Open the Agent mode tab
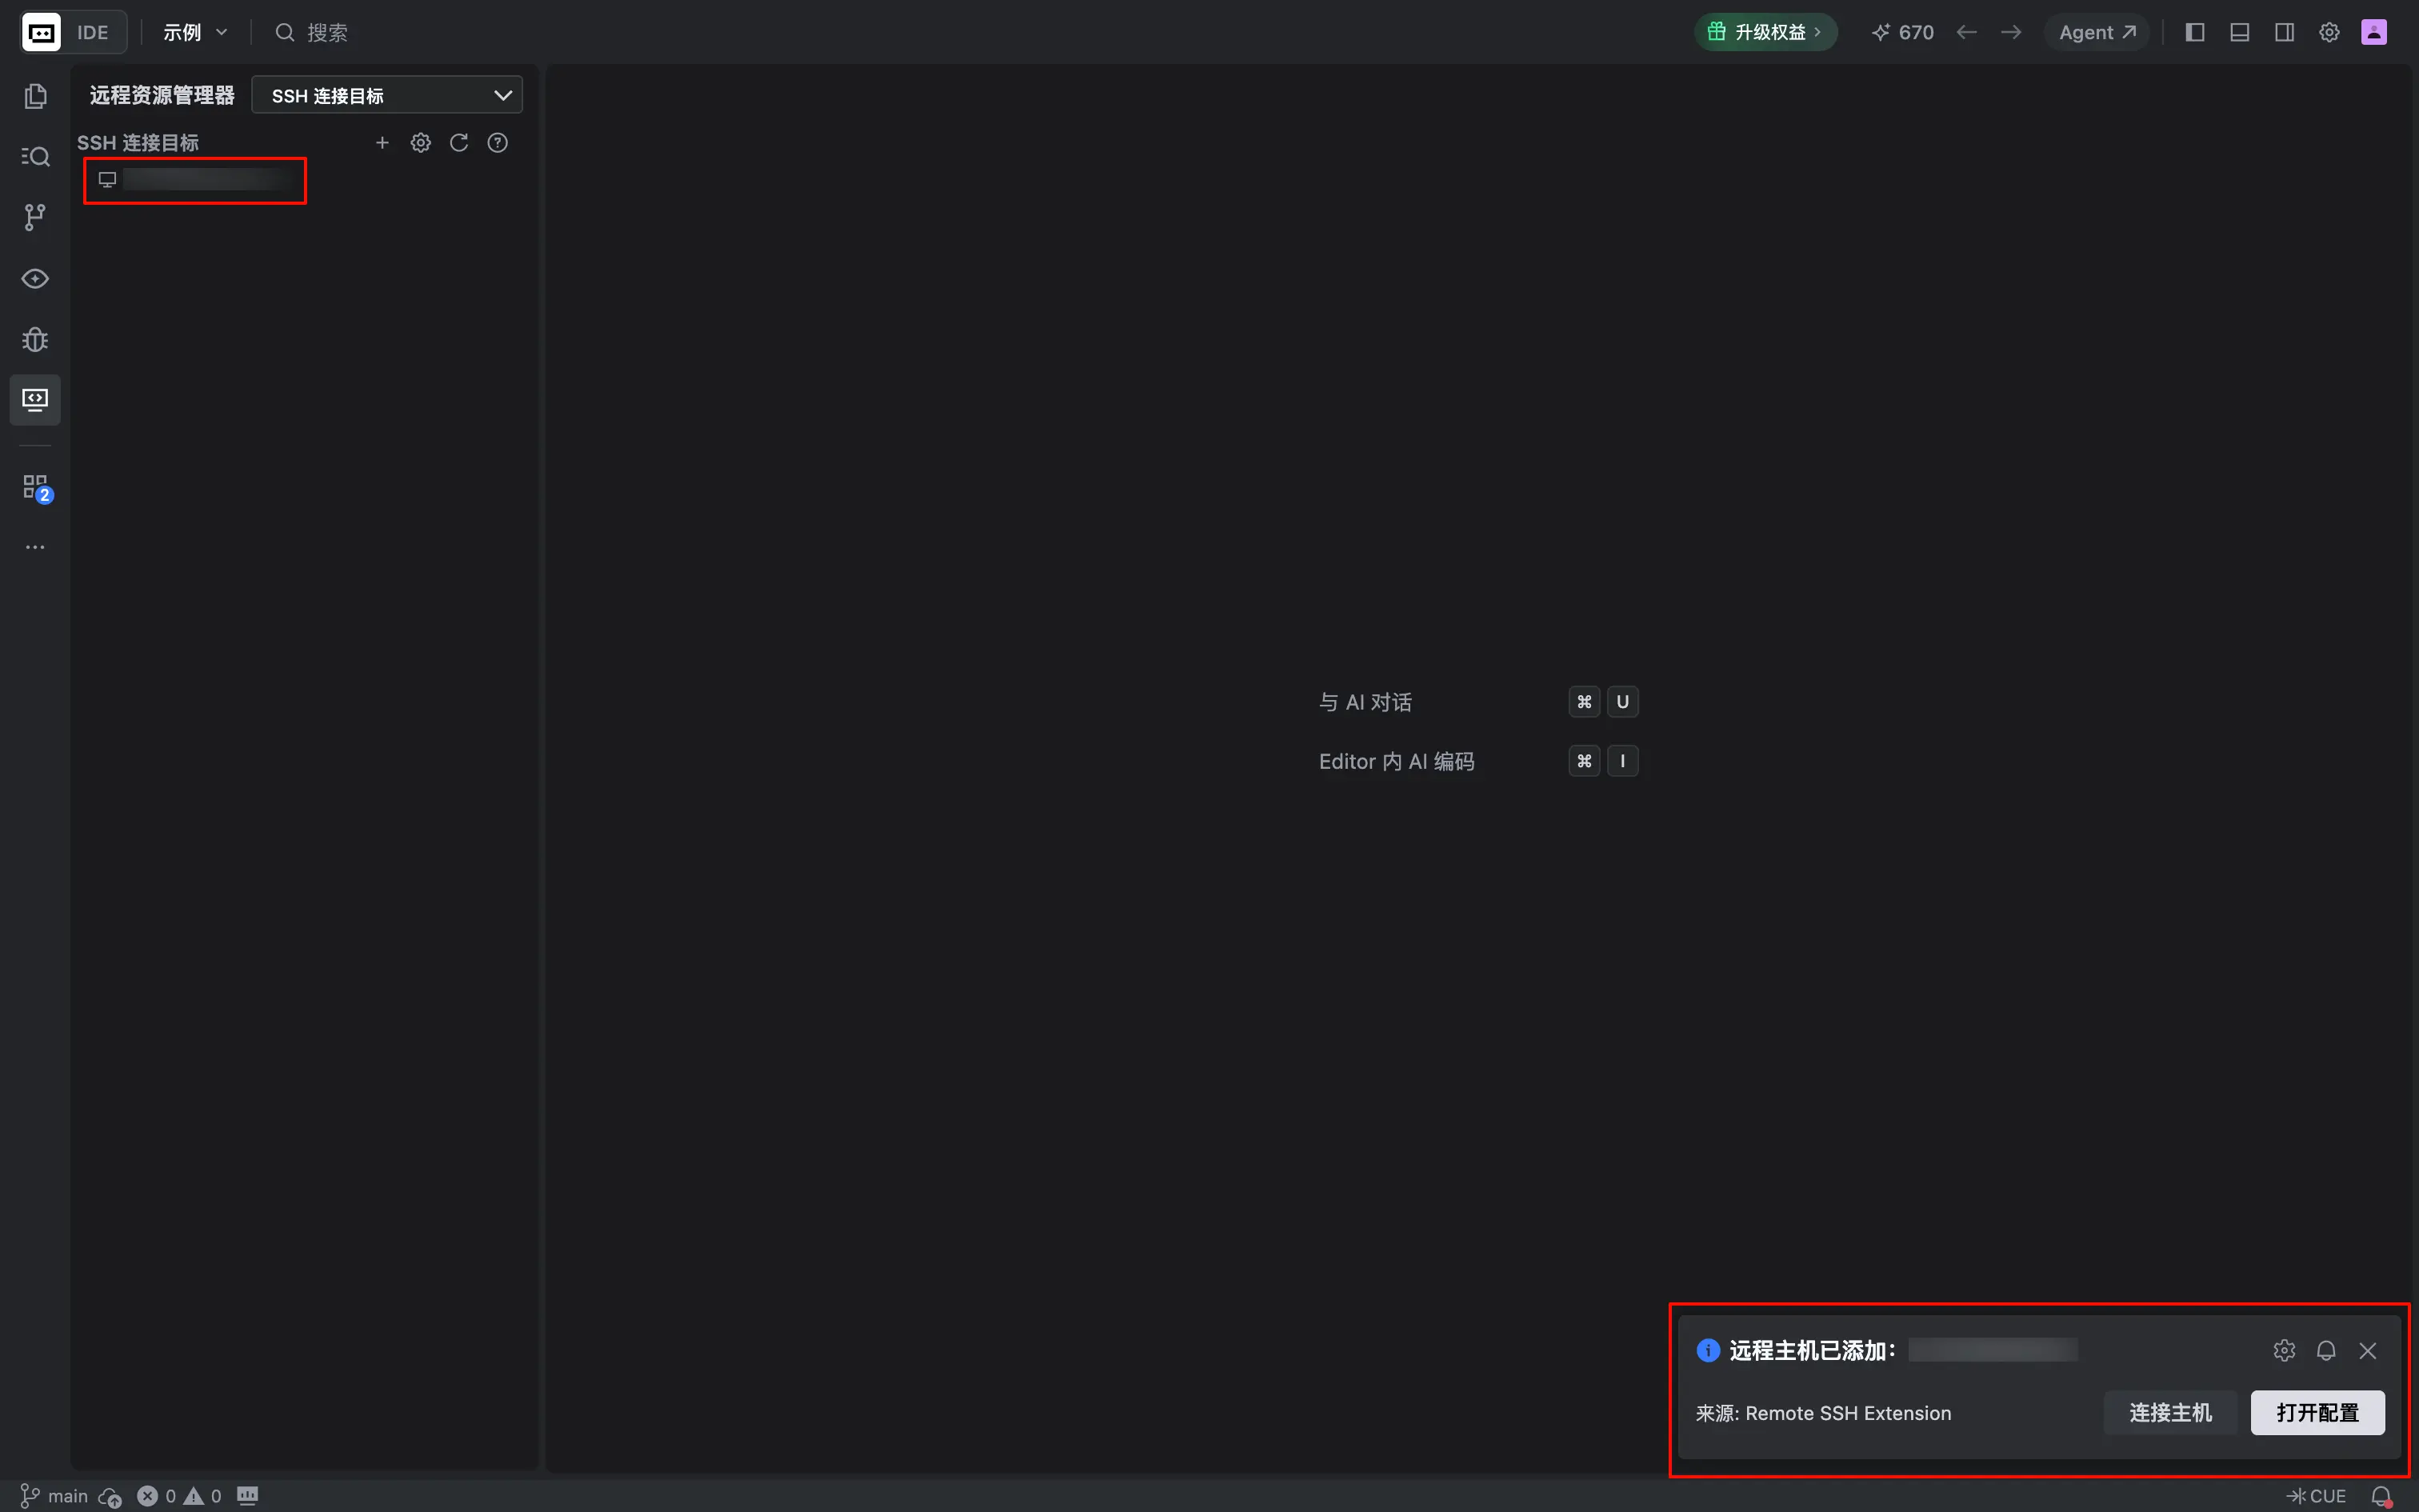Screen dimensions: 2419x1512 pyautogui.click(x=2097, y=32)
